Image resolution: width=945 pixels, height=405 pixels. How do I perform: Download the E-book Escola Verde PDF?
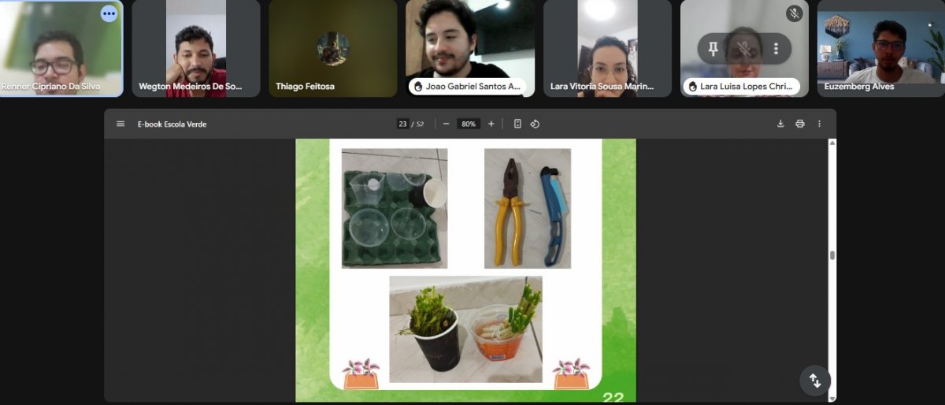pos(780,124)
